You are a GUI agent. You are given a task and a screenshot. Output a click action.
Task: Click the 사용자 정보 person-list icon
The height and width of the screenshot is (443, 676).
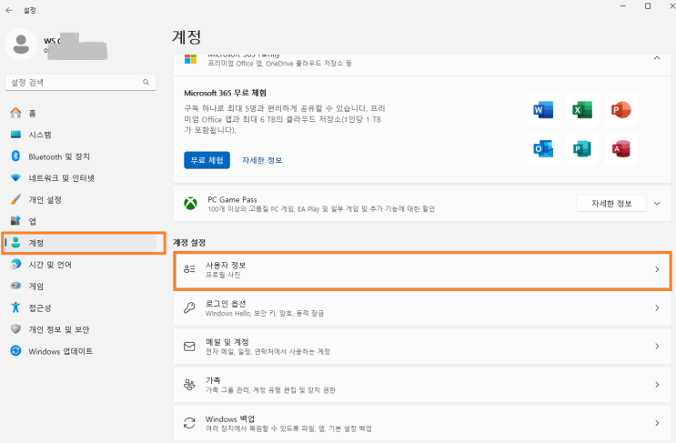189,269
